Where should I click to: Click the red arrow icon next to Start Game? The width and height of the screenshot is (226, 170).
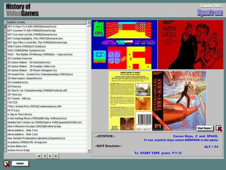click(x=219, y=128)
